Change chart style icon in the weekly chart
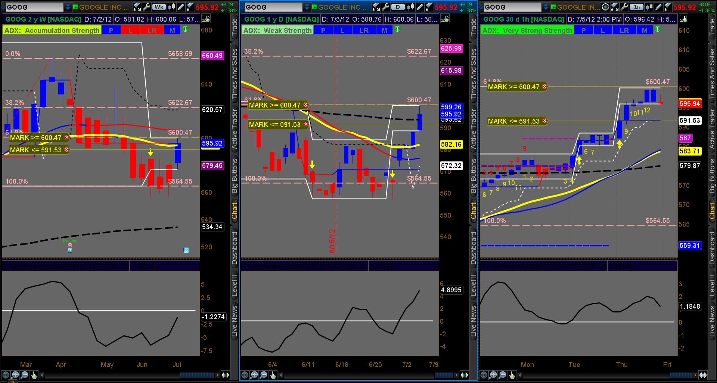The height and width of the screenshot is (383, 717). (172, 7)
